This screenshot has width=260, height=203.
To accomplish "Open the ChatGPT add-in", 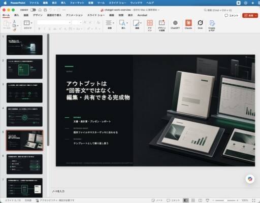I will 175,24.
